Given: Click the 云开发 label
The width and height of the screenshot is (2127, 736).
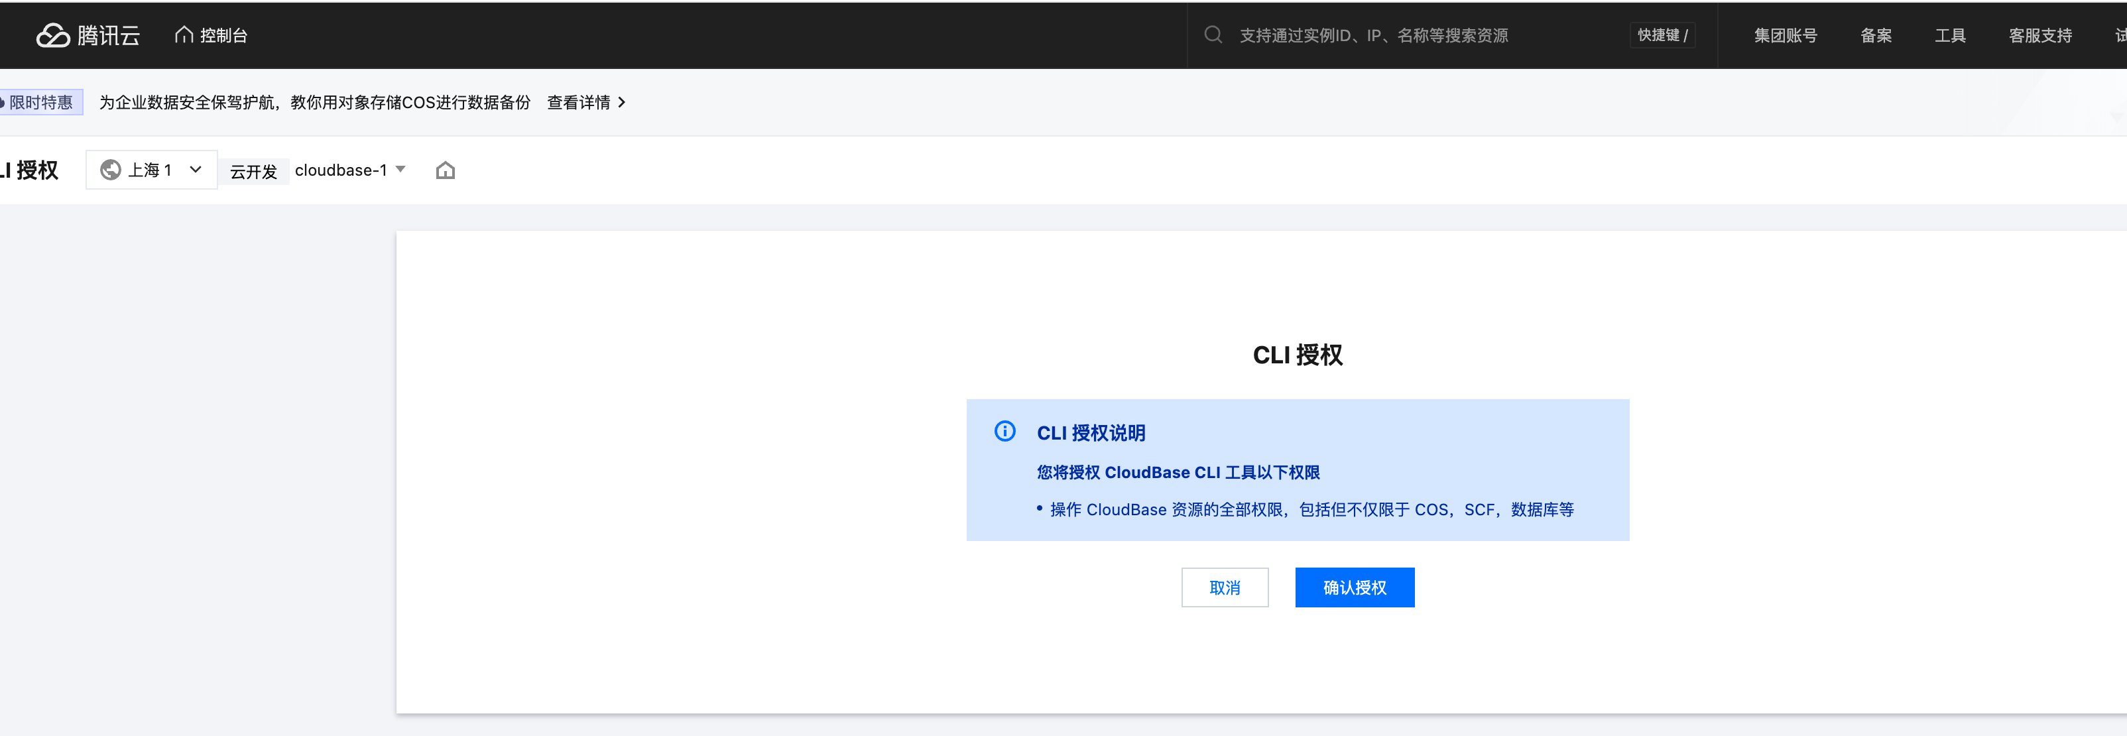Looking at the screenshot, I should click(x=253, y=171).
